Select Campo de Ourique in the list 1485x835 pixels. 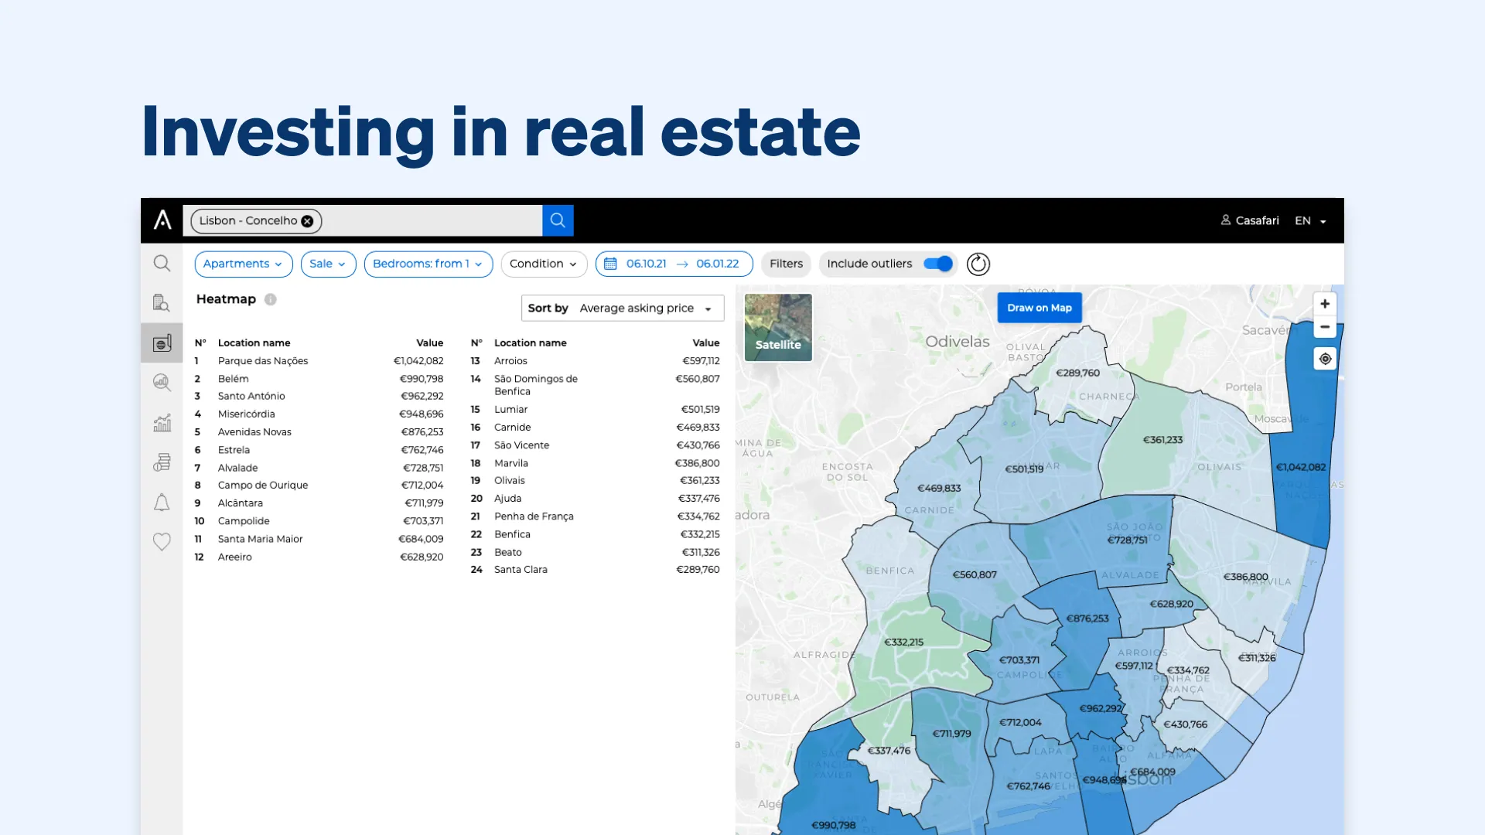tap(319, 485)
